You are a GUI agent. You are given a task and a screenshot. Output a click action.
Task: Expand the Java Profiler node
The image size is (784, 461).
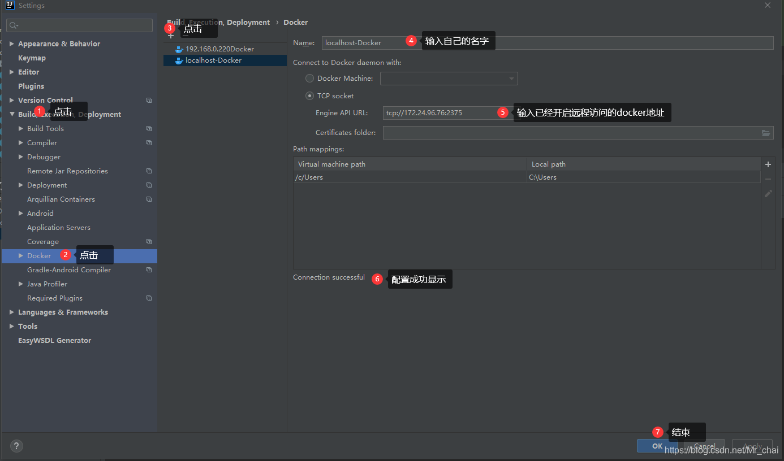21,284
